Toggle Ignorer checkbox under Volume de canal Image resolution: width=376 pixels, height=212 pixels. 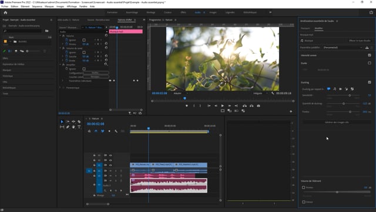pos(84,52)
